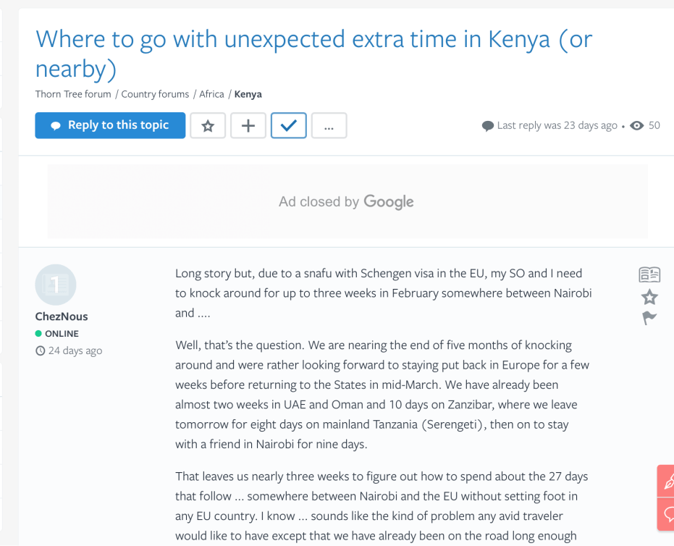Click the eye views count icon
This screenshot has width=674, height=546.
click(637, 125)
